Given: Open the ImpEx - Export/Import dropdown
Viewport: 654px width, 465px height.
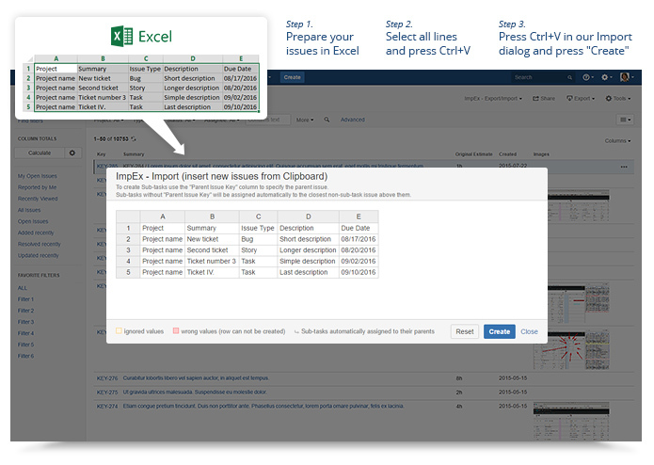Looking at the screenshot, I should click(493, 99).
